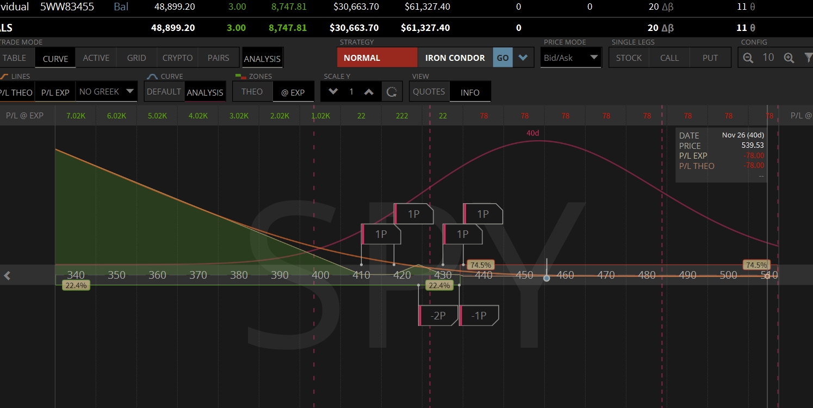Select the DEFAULT curve option
Screen dimensions: 813x408
coord(164,92)
